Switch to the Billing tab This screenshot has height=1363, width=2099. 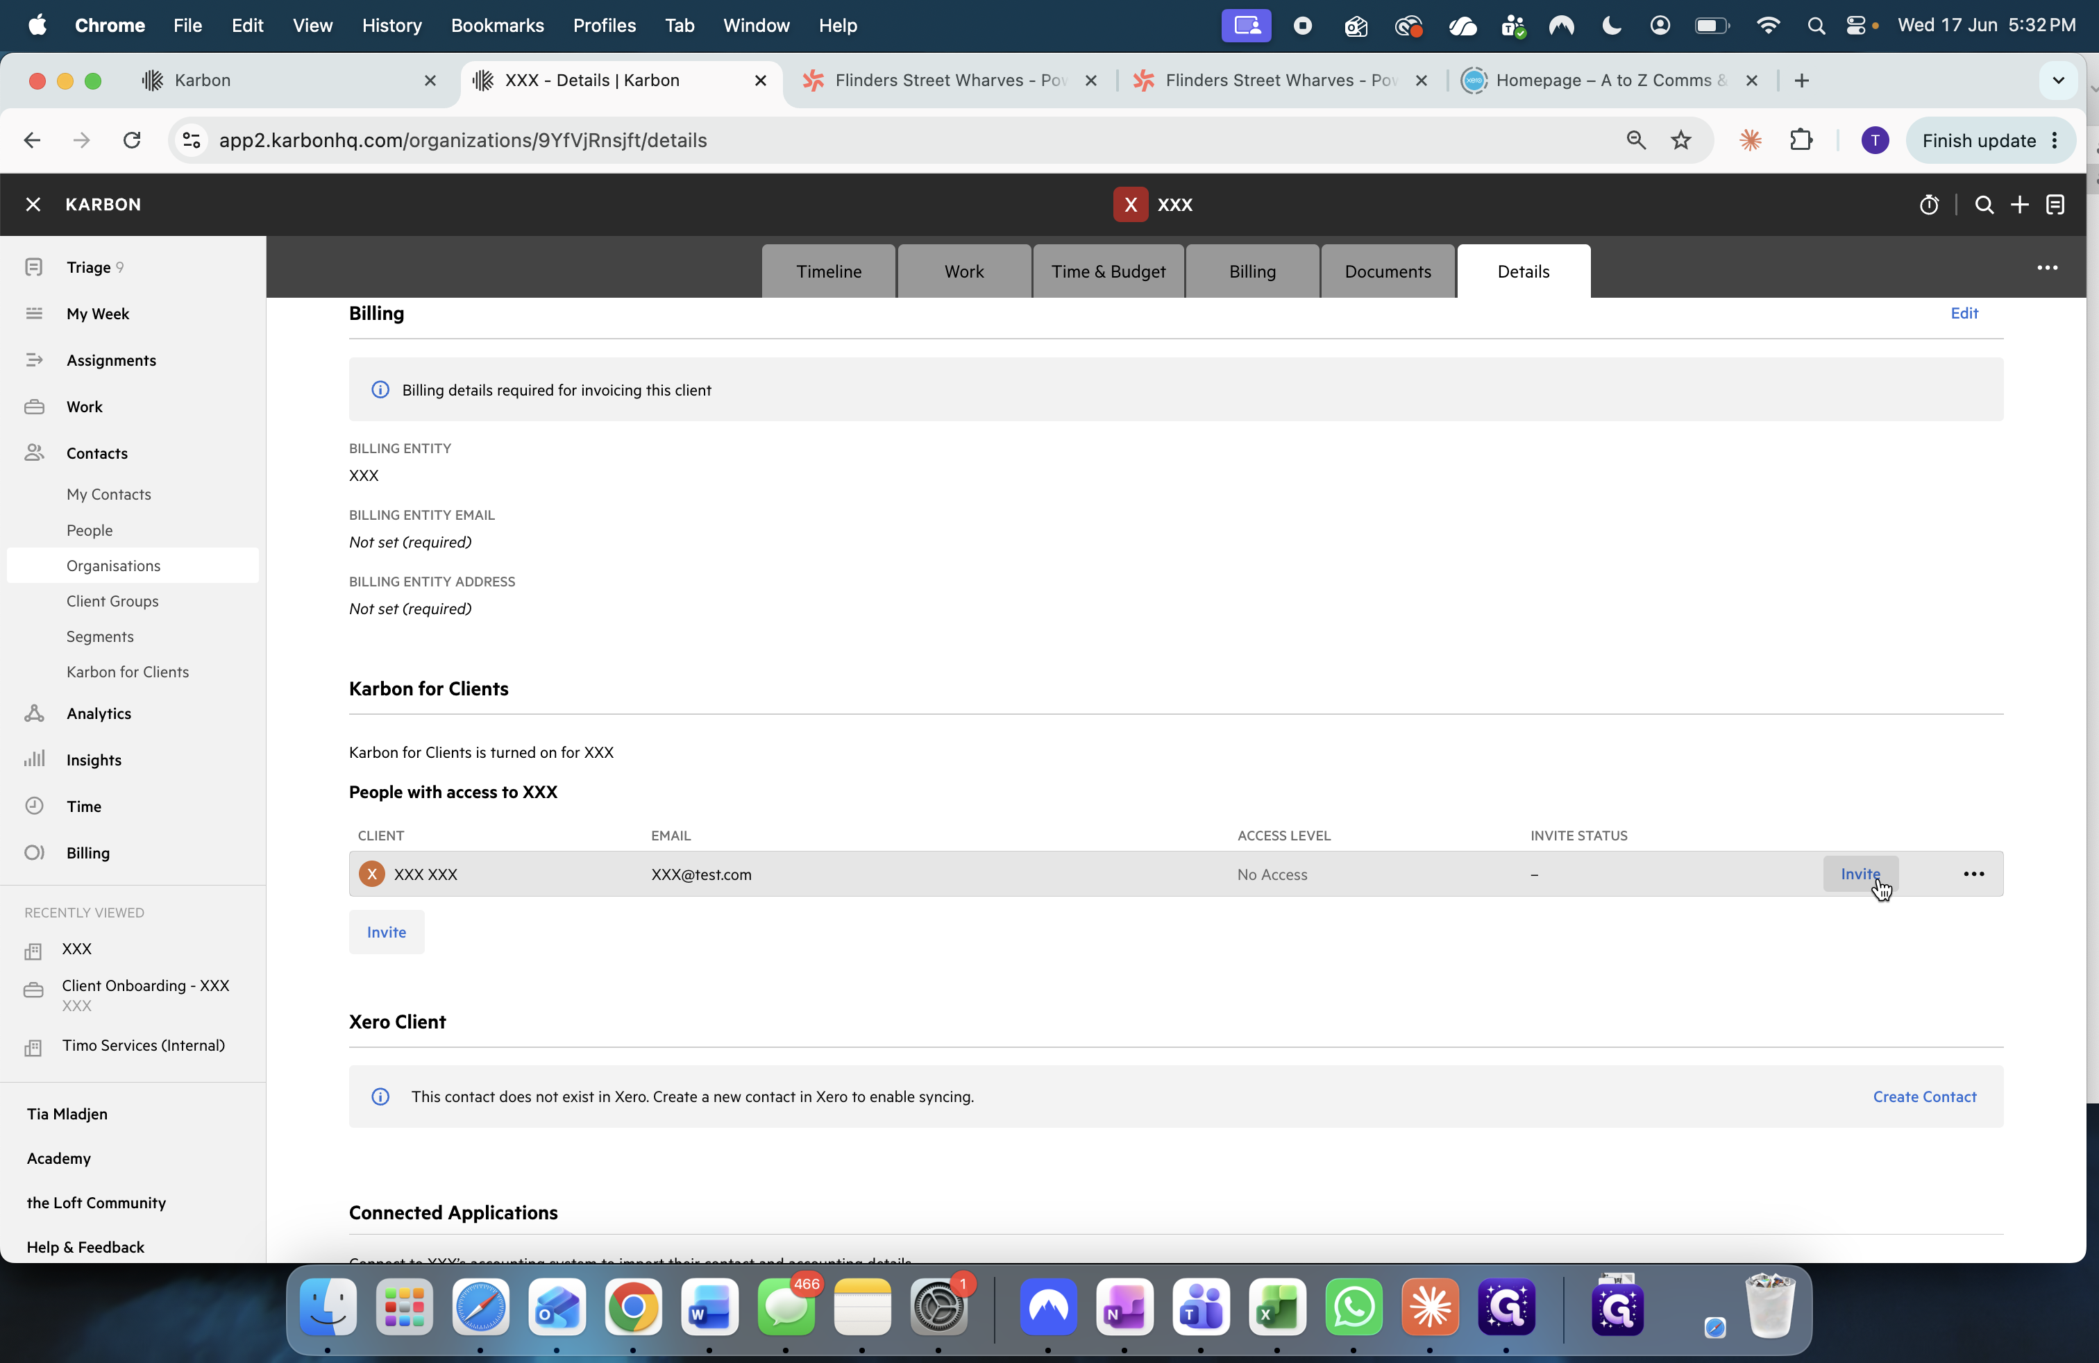coord(1252,271)
